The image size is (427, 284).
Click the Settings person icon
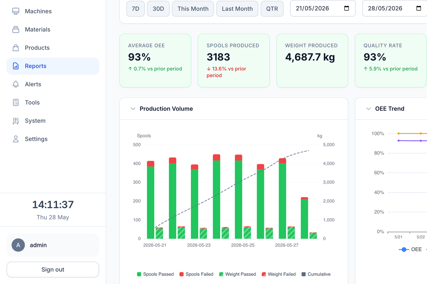tap(16, 139)
